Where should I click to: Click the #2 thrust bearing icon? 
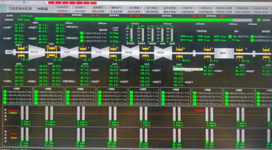click(51, 51)
